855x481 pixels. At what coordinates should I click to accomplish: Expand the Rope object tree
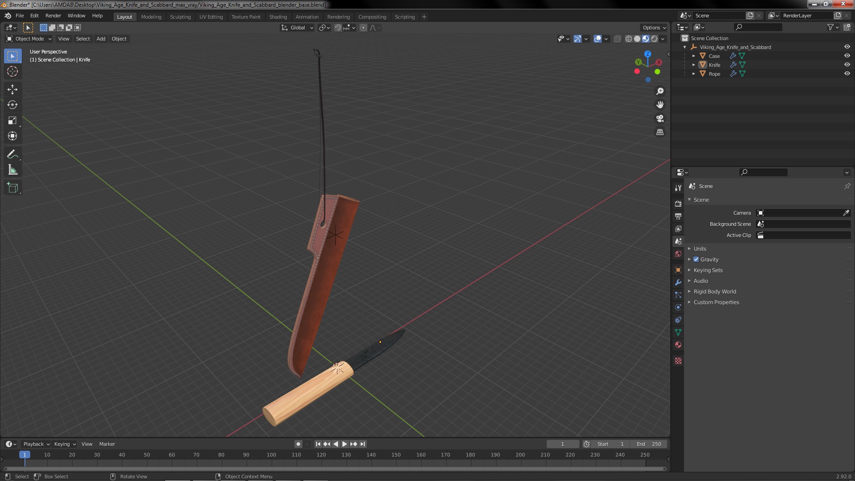tap(693, 74)
